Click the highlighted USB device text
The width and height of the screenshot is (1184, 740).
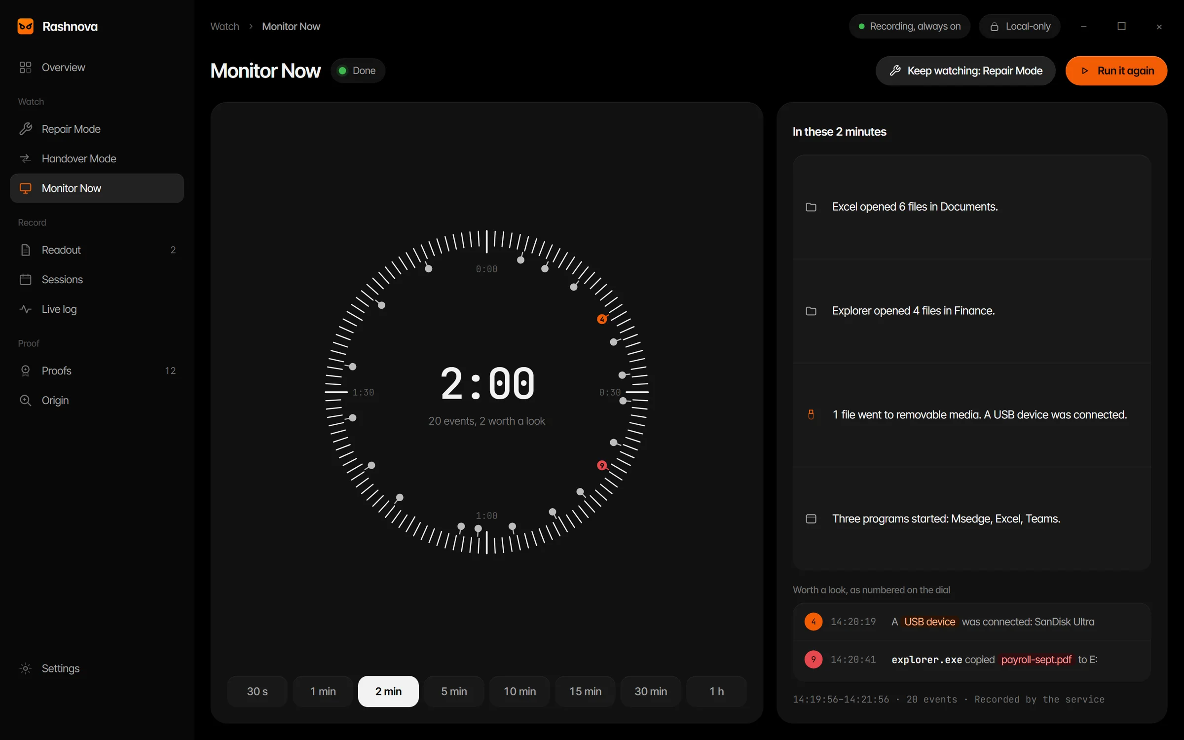[x=930, y=622]
